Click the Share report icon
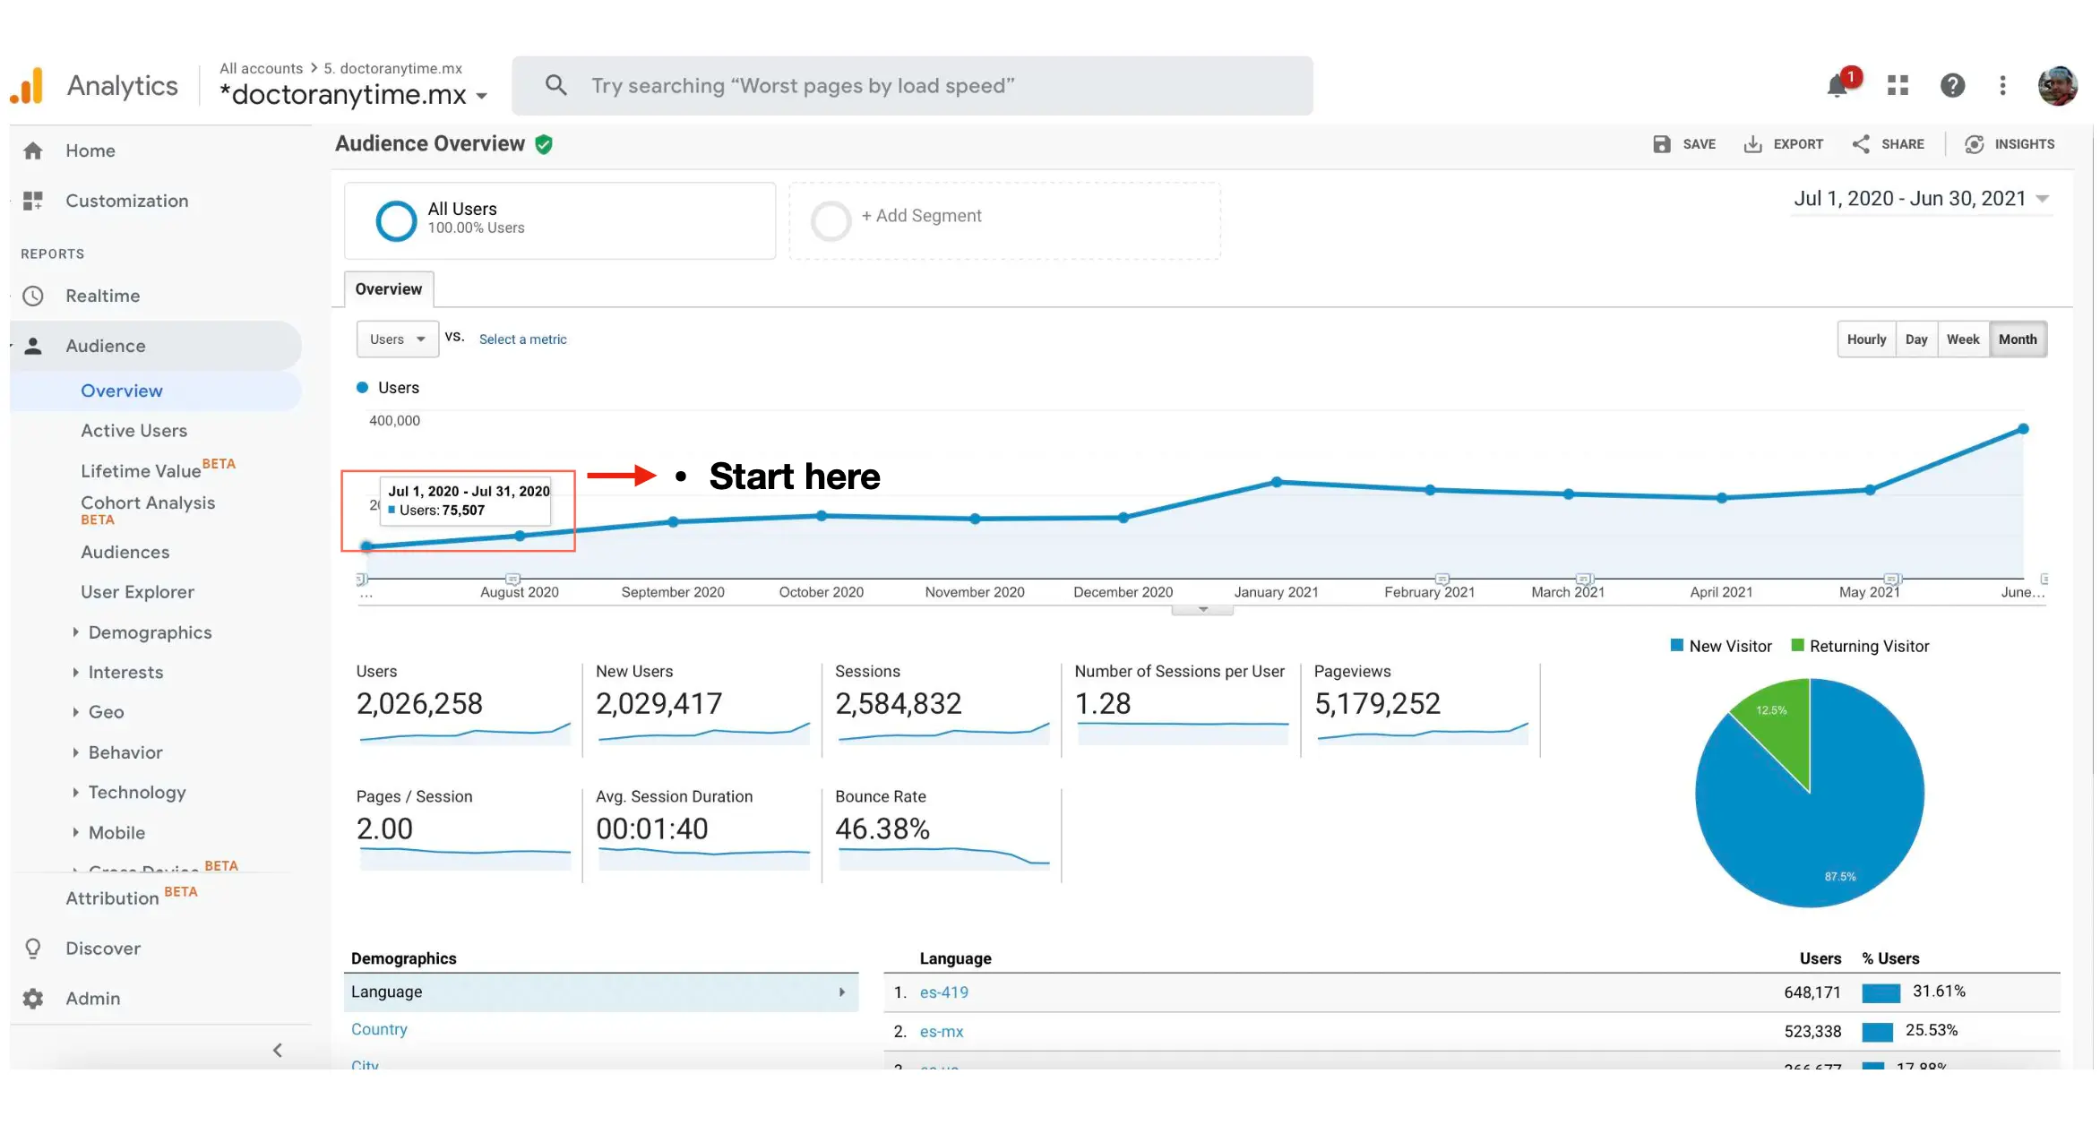This screenshot has height=1125, width=2100. (1861, 144)
